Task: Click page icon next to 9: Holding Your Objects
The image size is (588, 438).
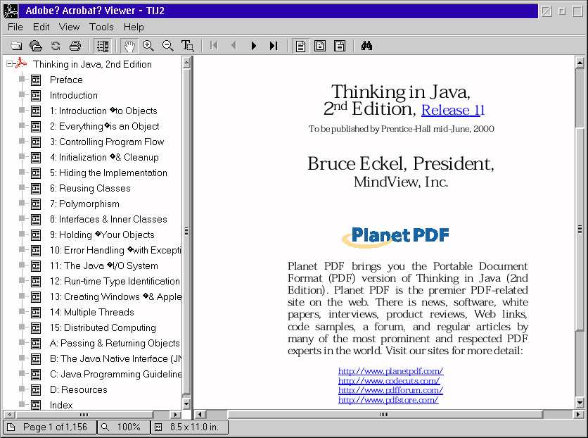Action: 36,235
